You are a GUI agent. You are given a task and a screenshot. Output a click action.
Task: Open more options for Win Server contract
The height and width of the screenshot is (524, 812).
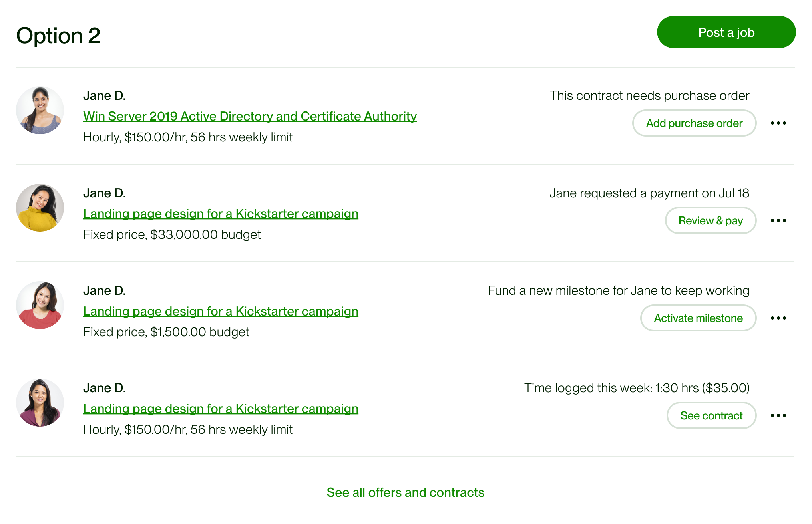(778, 123)
